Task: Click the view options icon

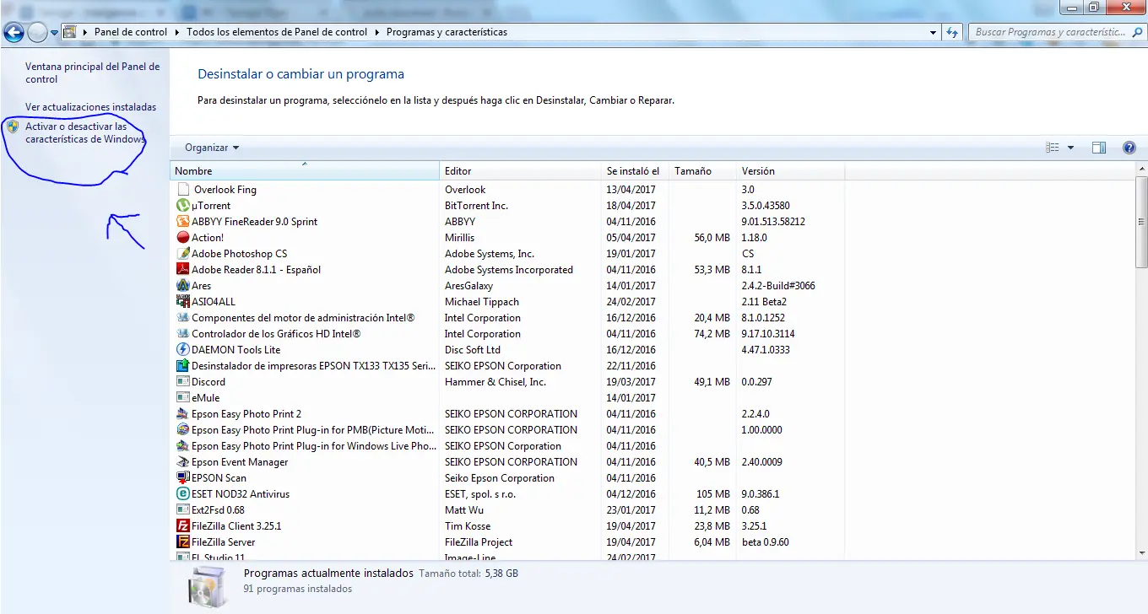Action: click(1053, 148)
